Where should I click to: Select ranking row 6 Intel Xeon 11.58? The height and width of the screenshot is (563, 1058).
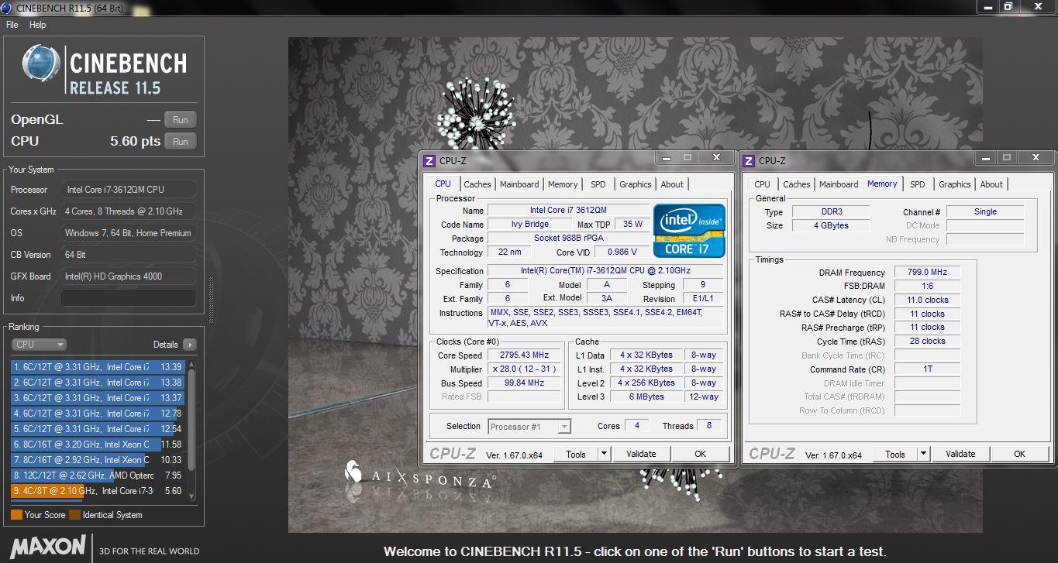pos(97,445)
